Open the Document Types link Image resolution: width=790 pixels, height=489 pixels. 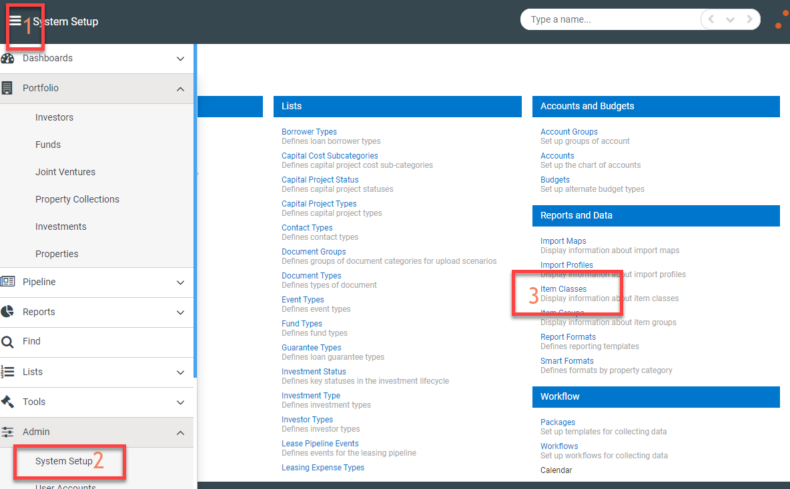[x=312, y=276]
